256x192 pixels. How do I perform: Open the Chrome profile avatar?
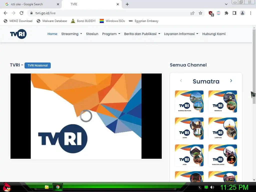click(x=242, y=13)
